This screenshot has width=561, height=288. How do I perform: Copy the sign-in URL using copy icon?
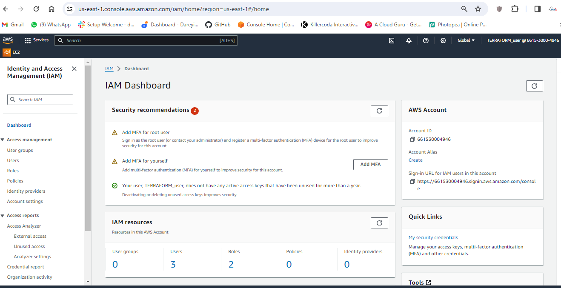412,182
